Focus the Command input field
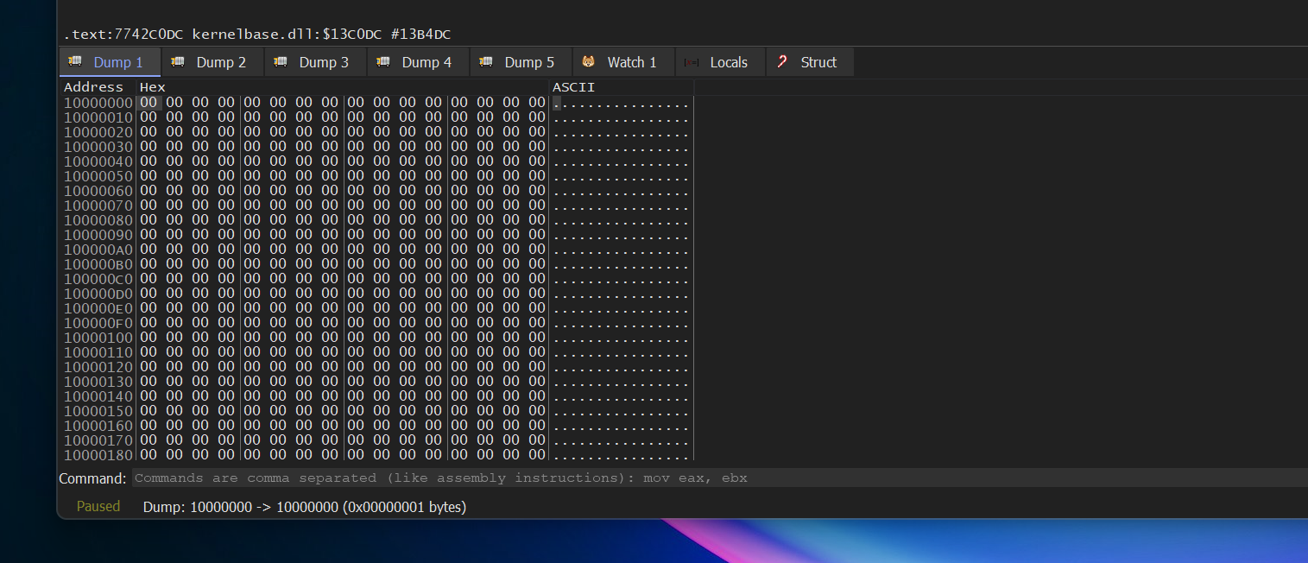 tap(717, 478)
